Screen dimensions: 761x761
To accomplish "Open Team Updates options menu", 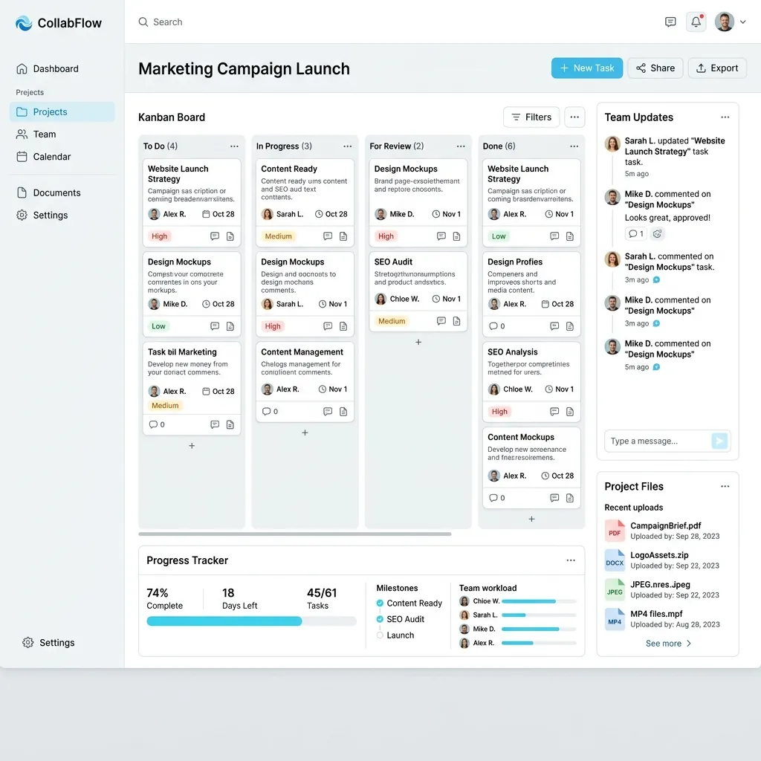I will 725,117.
